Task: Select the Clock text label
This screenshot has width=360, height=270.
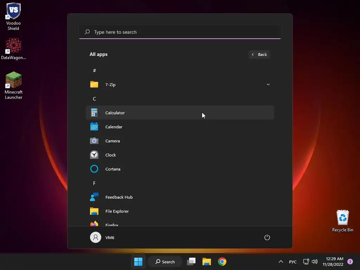Action: (111, 155)
